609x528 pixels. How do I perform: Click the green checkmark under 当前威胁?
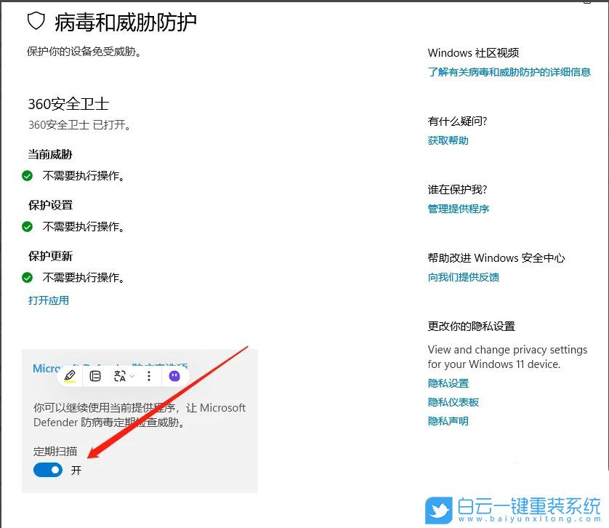click(27, 175)
